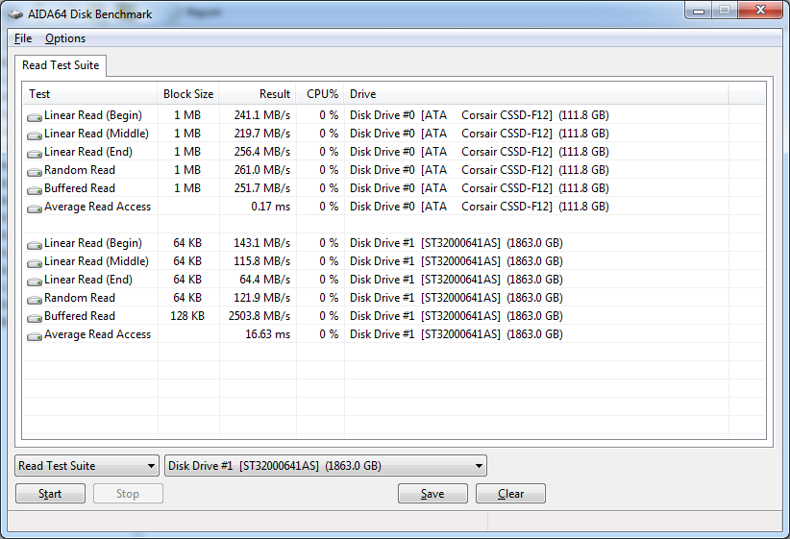This screenshot has width=790, height=539.
Task: Select the 16.63 ms result cell
Action: [267, 334]
